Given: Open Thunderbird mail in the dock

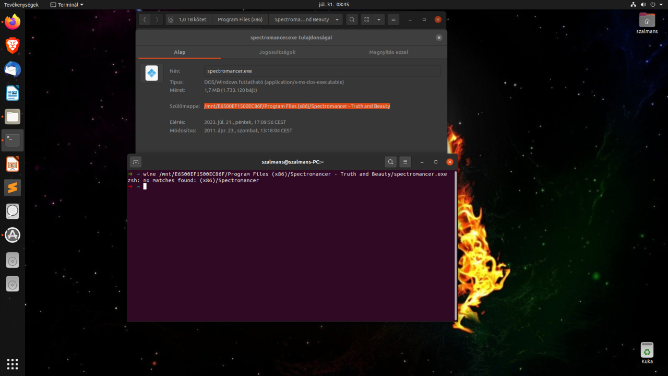Looking at the screenshot, I should pyautogui.click(x=13, y=69).
